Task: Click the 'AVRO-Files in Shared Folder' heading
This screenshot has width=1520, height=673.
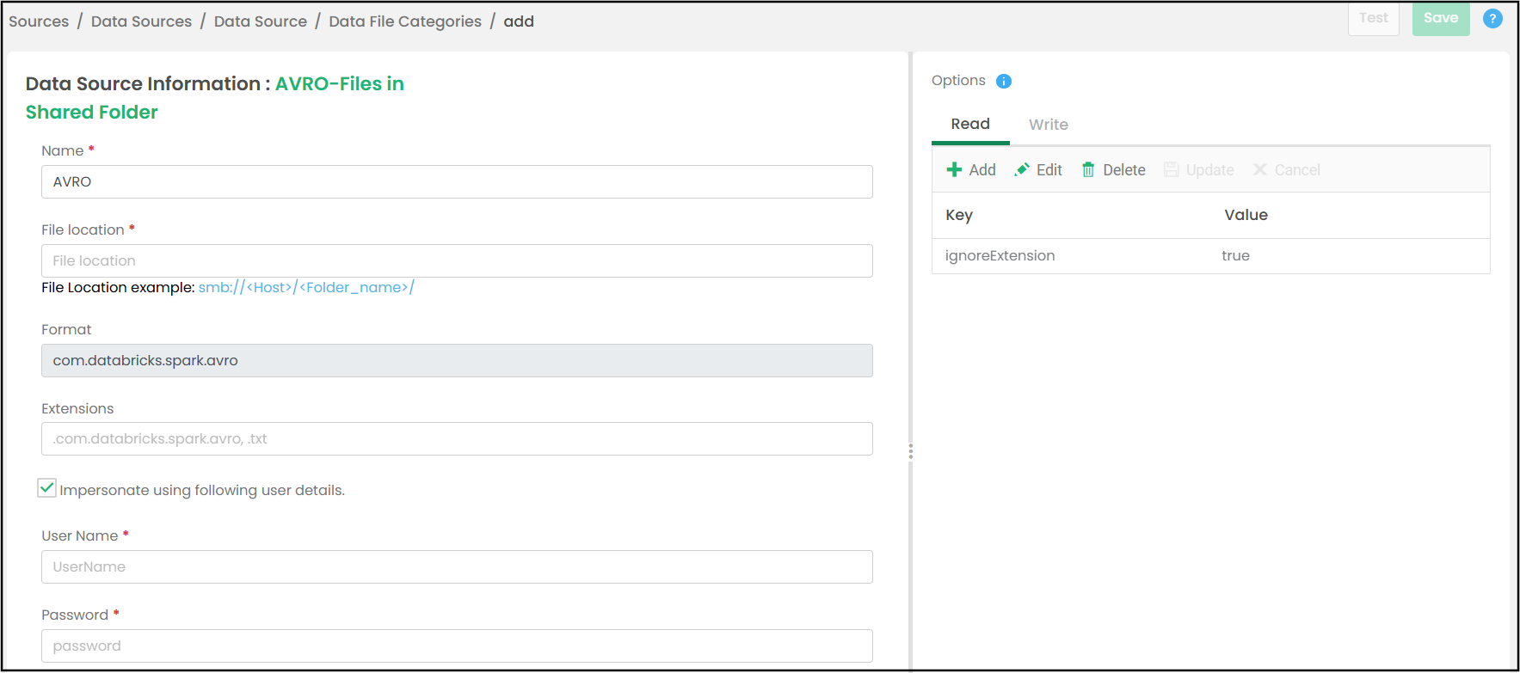Action: (215, 98)
